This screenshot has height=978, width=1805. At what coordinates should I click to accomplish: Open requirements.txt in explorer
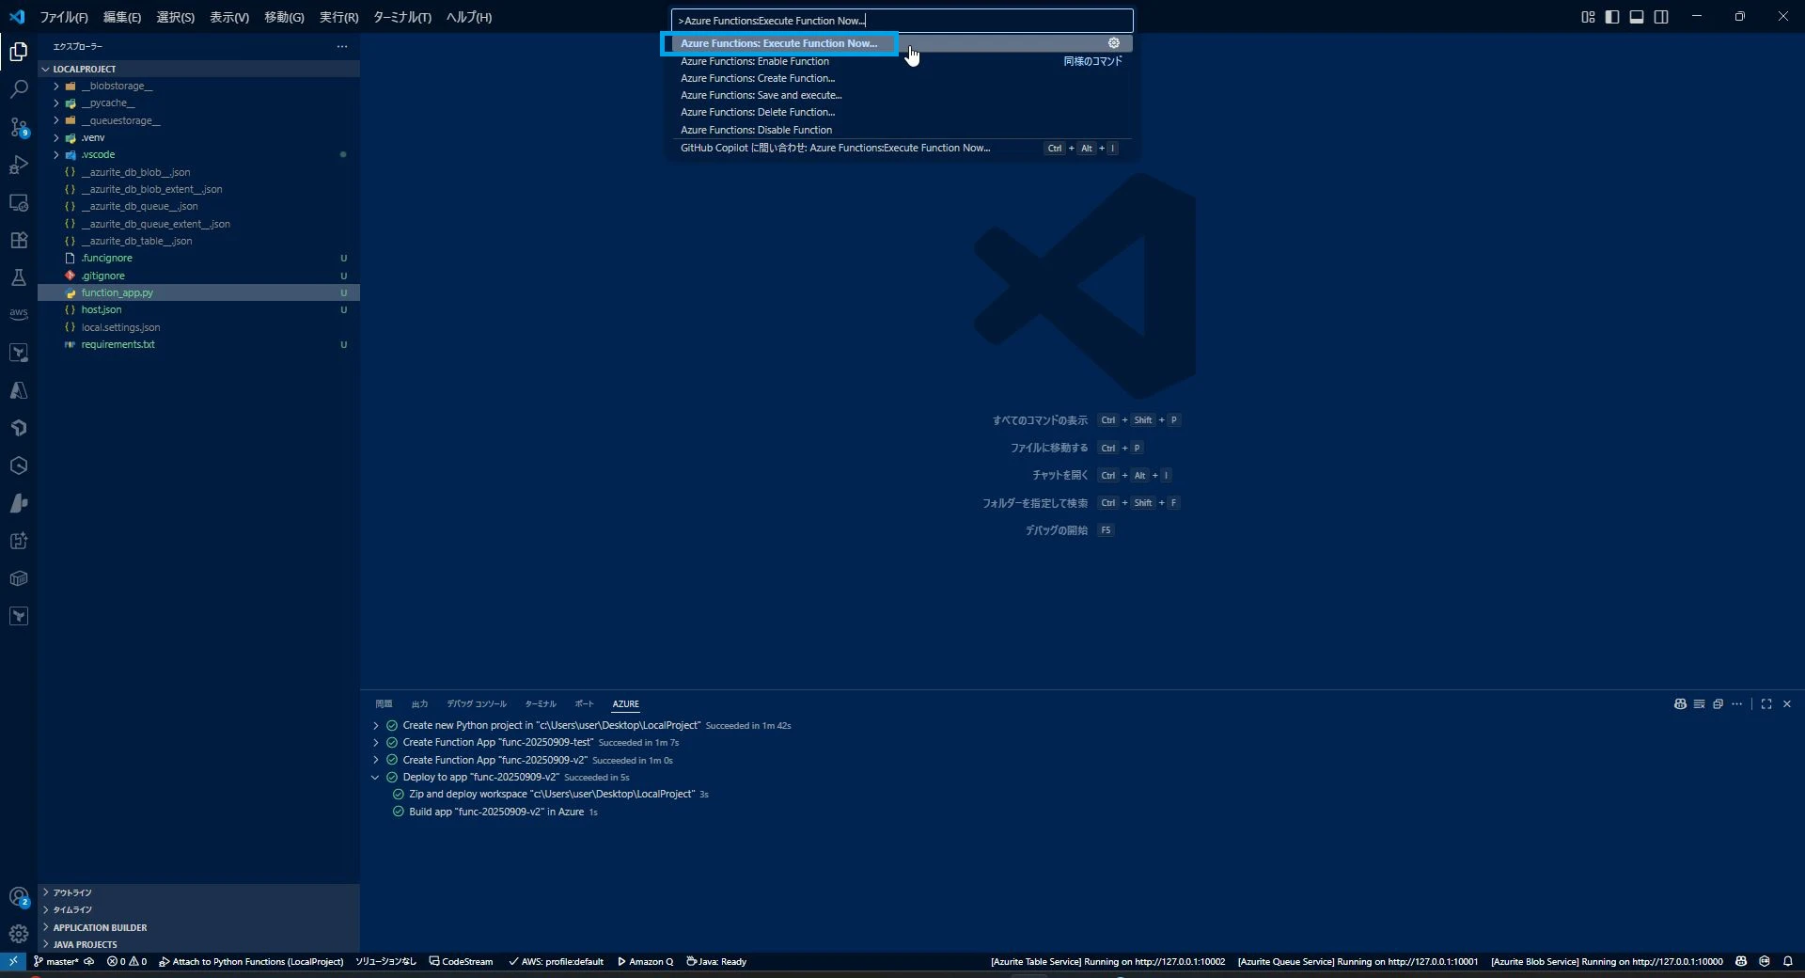tap(199, 344)
